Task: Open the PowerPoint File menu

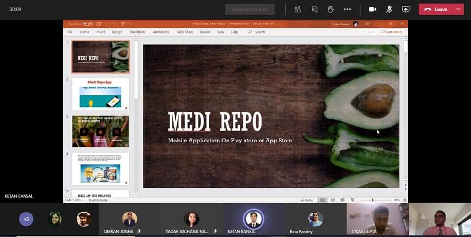Action: click(x=70, y=32)
